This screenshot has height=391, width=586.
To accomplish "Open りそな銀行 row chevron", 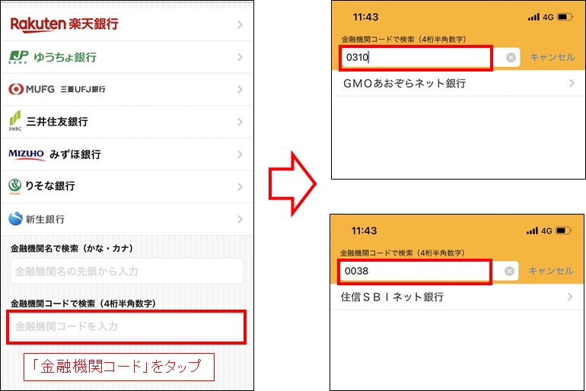I will pos(240,186).
